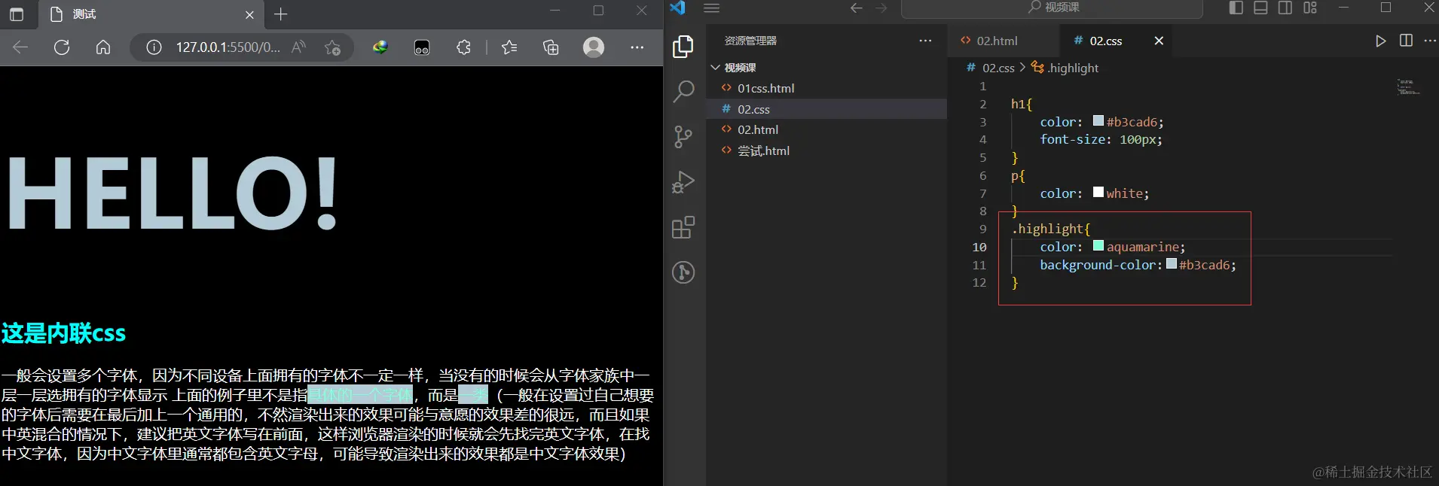
Task: Open a new browser tab
Action: pyautogui.click(x=281, y=14)
